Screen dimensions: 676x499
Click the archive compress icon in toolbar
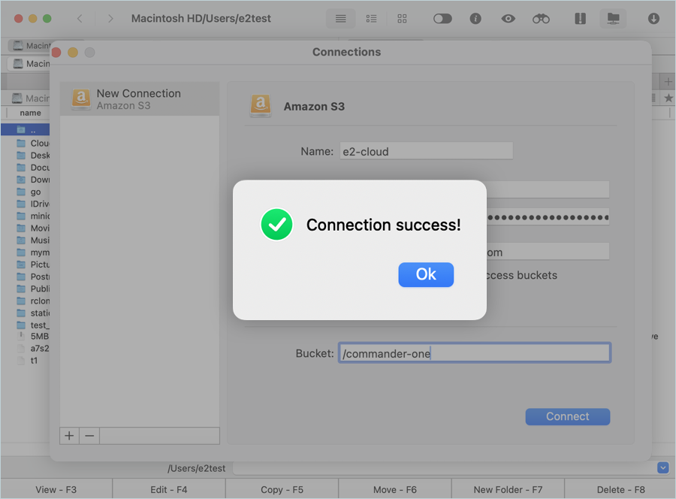(x=581, y=19)
